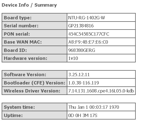Click the Software Version label cell

(34, 75)
